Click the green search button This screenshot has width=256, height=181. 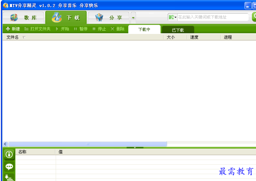(254, 17)
